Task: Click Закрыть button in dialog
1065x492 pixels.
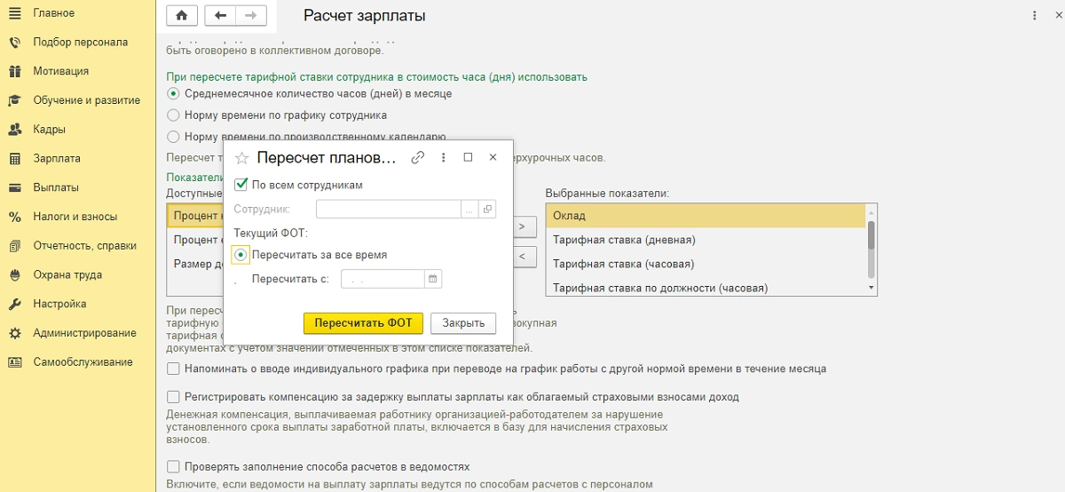Action: [x=463, y=323]
